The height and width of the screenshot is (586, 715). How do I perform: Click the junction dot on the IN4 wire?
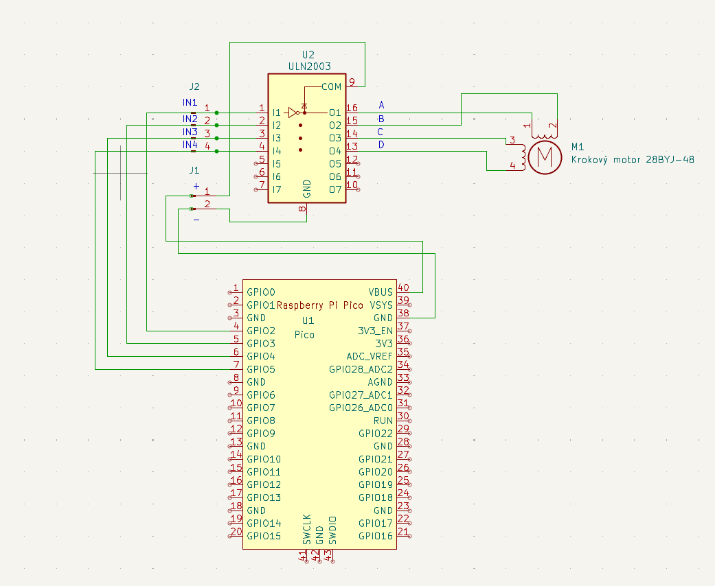(x=217, y=151)
